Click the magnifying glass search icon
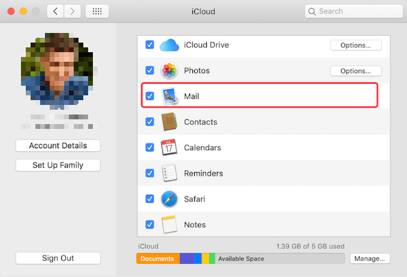The height and width of the screenshot is (277, 407). 312,11
